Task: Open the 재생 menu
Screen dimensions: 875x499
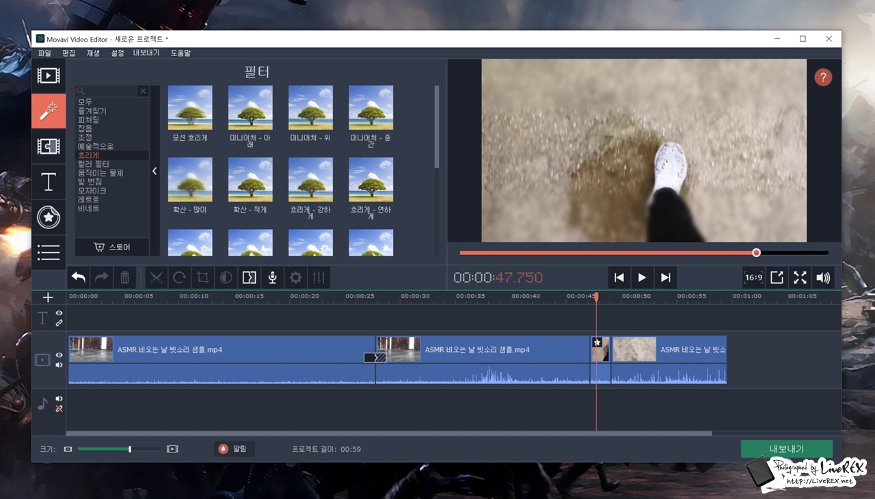Action: [x=93, y=53]
